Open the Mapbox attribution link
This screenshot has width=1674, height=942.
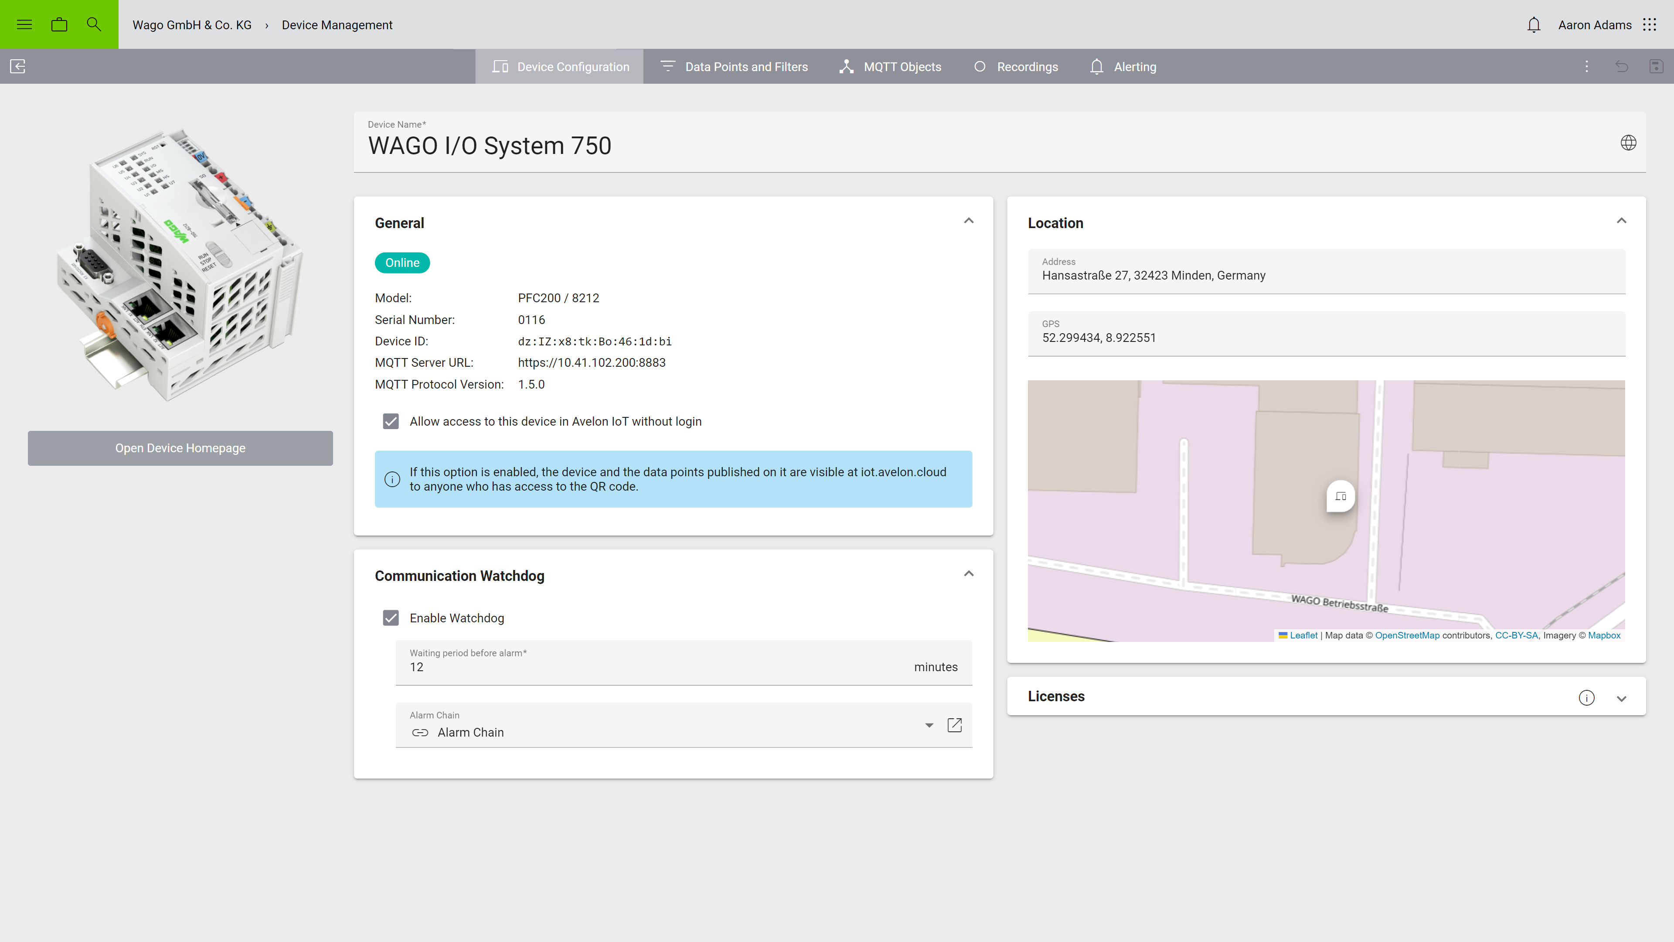pyautogui.click(x=1604, y=635)
